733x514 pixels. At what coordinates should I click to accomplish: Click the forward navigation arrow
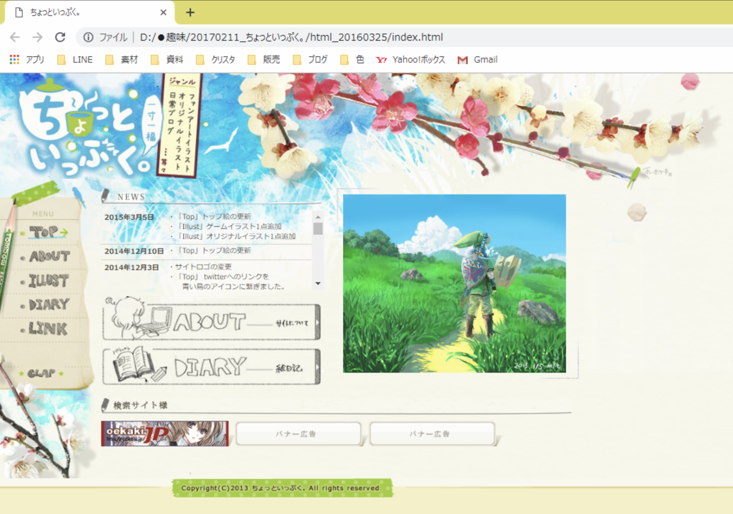pos(37,37)
